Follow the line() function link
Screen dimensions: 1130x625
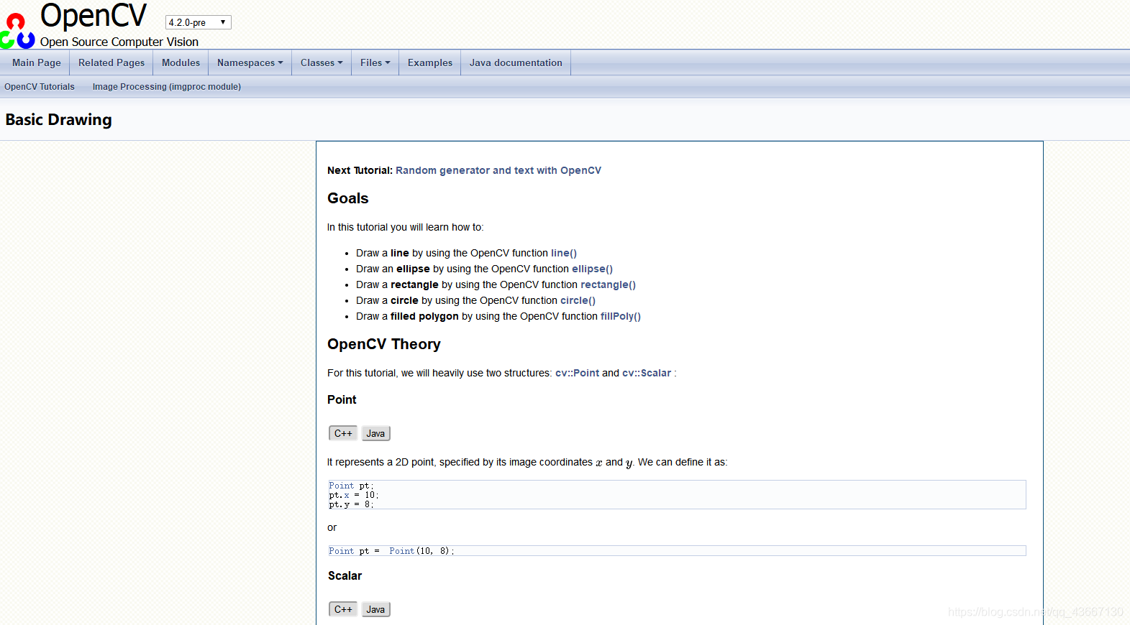click(564, 253)
